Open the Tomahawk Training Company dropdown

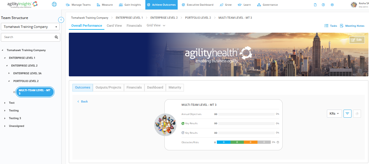pos(30,27)
